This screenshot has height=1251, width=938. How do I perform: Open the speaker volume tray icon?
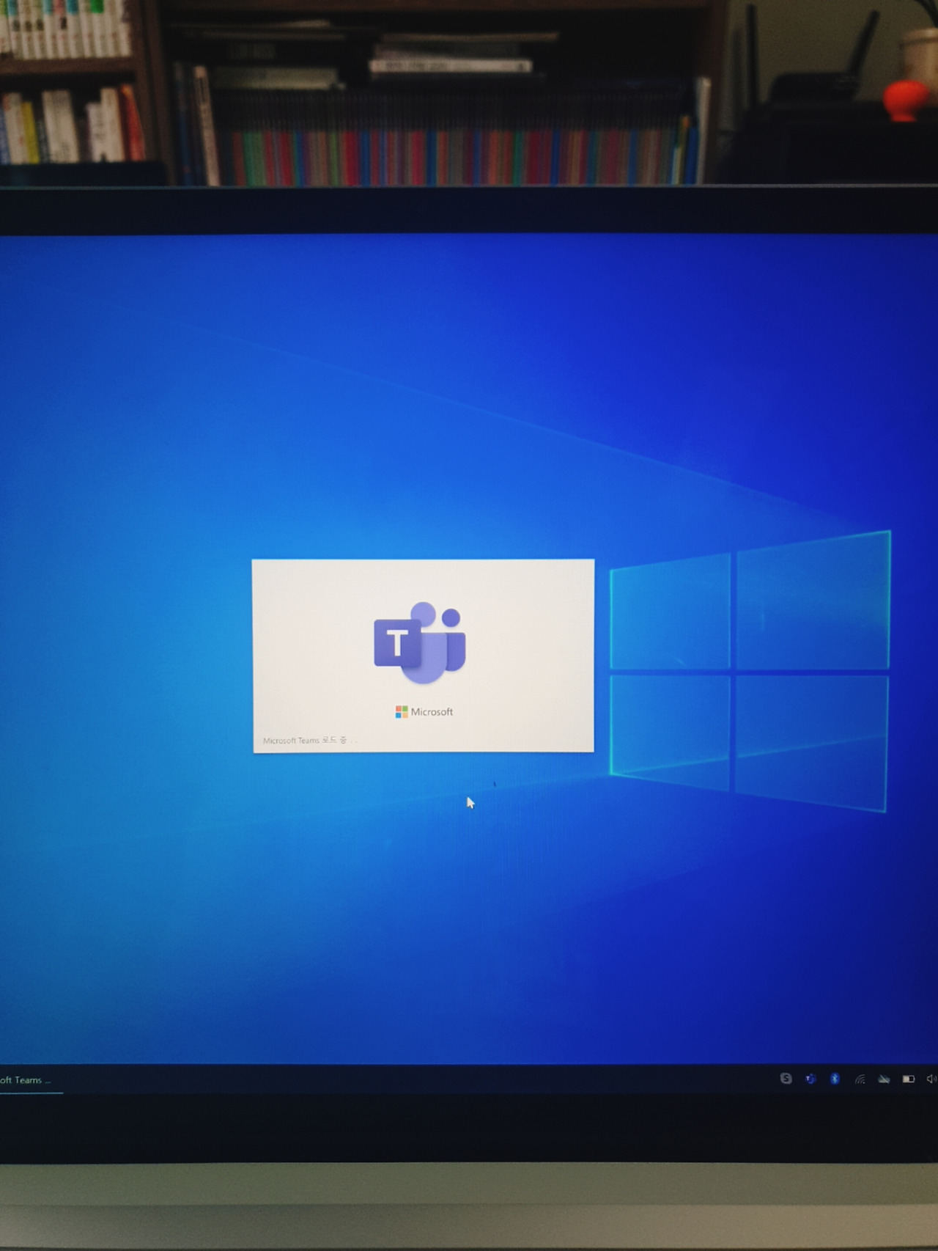[x=931, y=1079]
